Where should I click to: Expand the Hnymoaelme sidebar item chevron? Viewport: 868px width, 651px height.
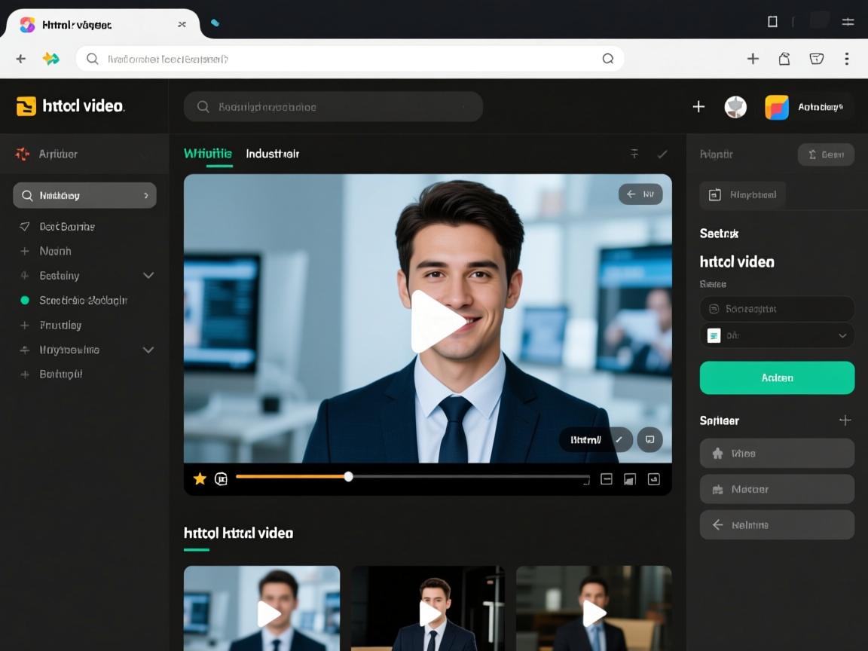point(148,350)
